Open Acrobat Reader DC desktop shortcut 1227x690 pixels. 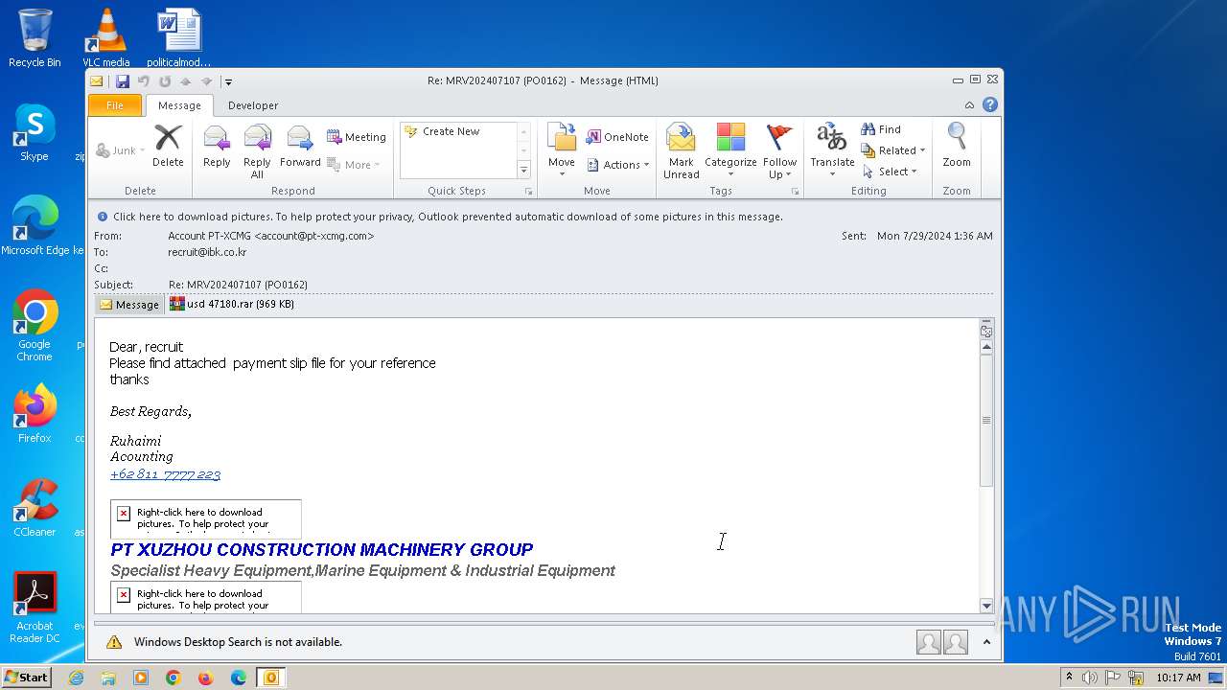(x=35, y=608)
